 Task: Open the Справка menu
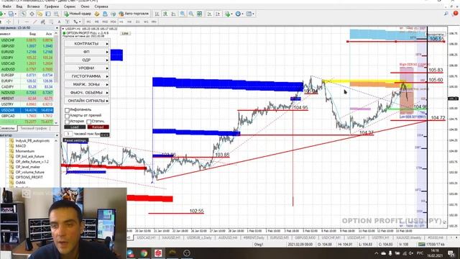pos(101,6)
